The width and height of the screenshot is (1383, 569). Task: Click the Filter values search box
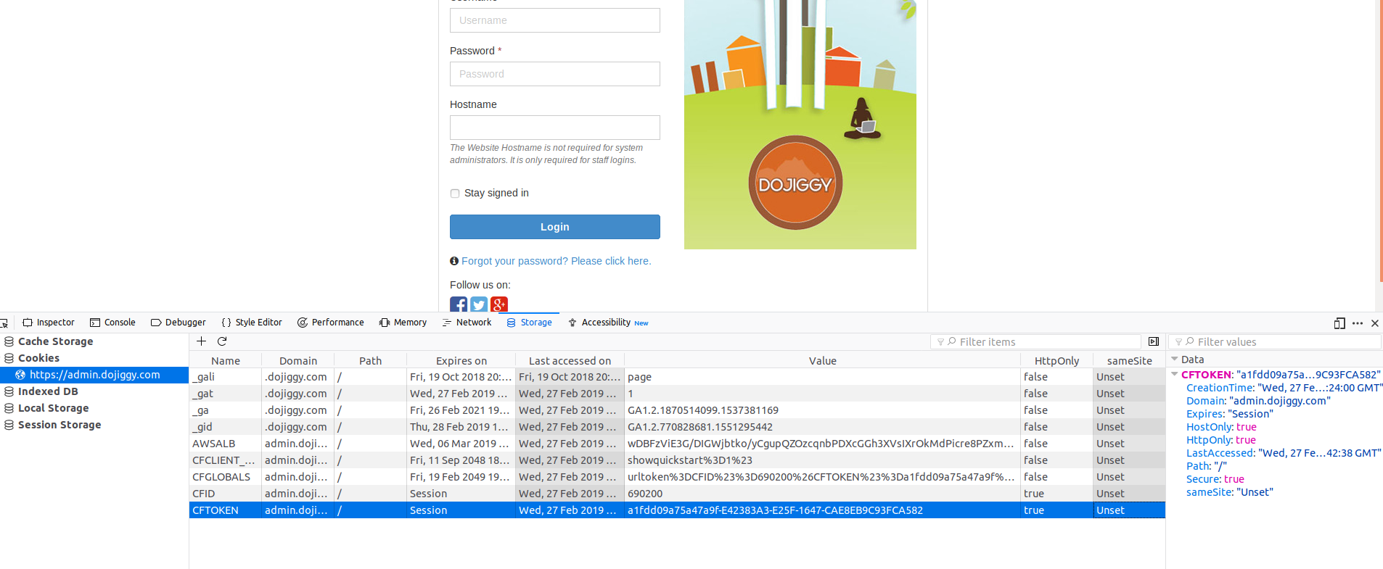pos(1275,341)
